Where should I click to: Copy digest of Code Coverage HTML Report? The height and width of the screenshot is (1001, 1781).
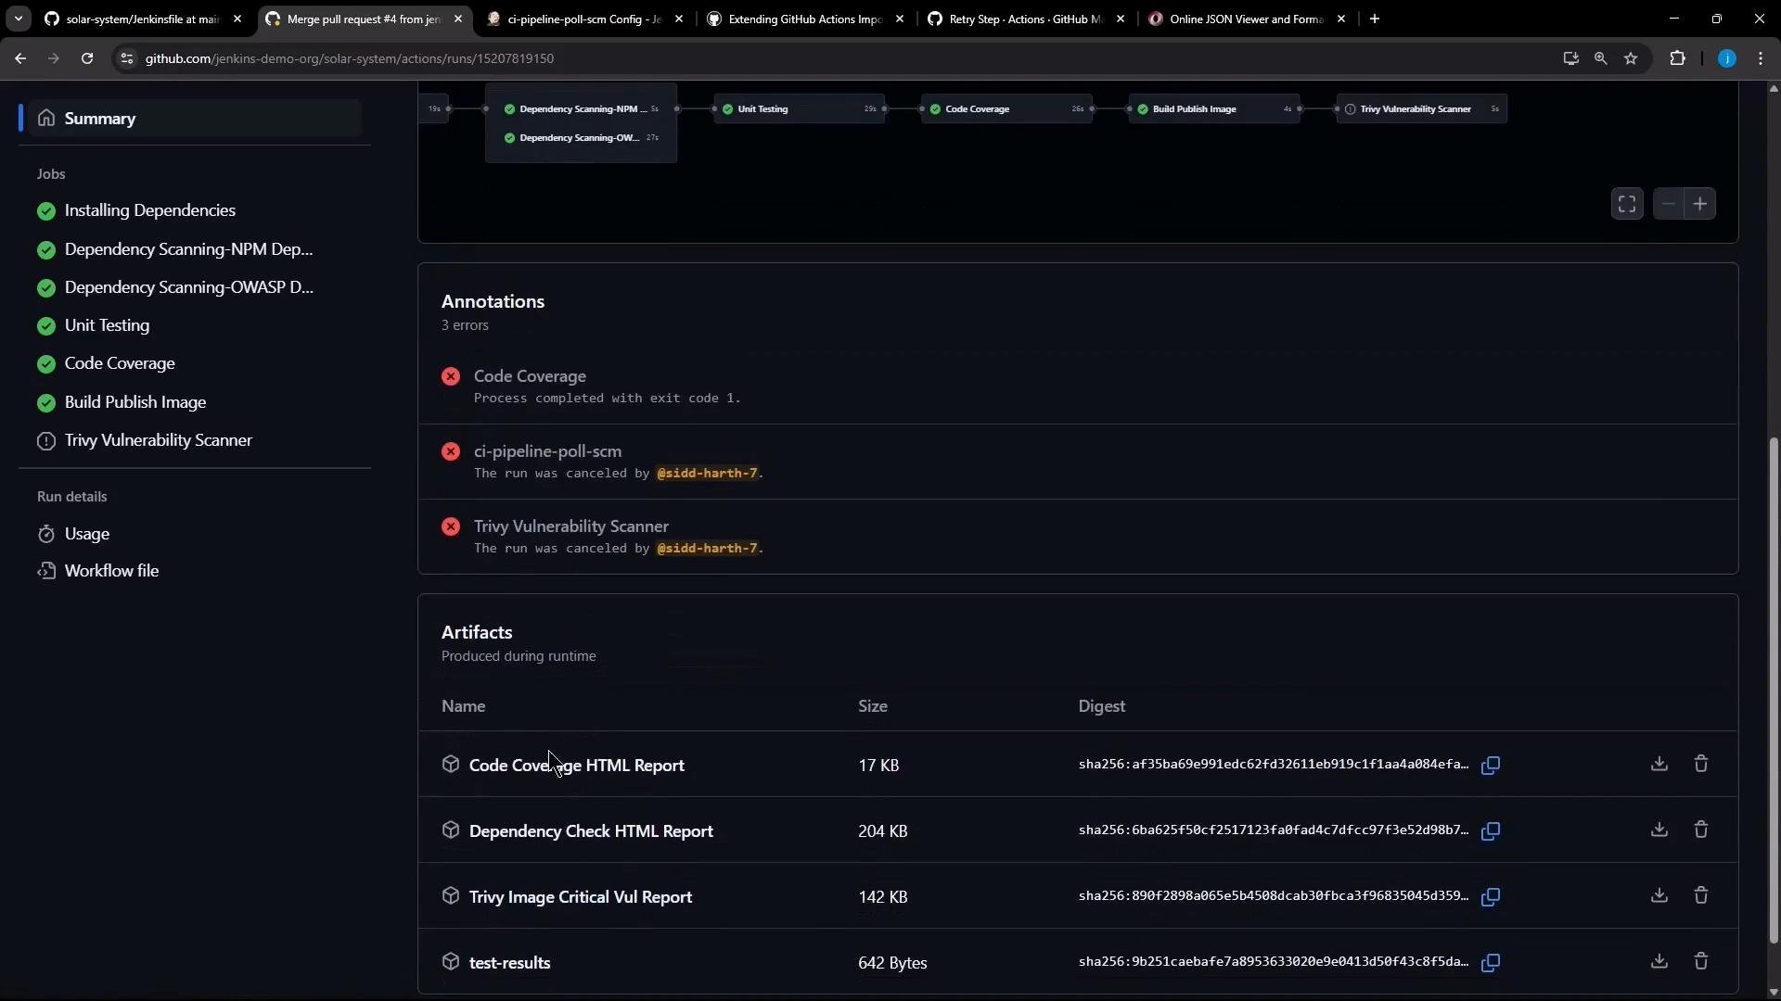[1491, 765]
